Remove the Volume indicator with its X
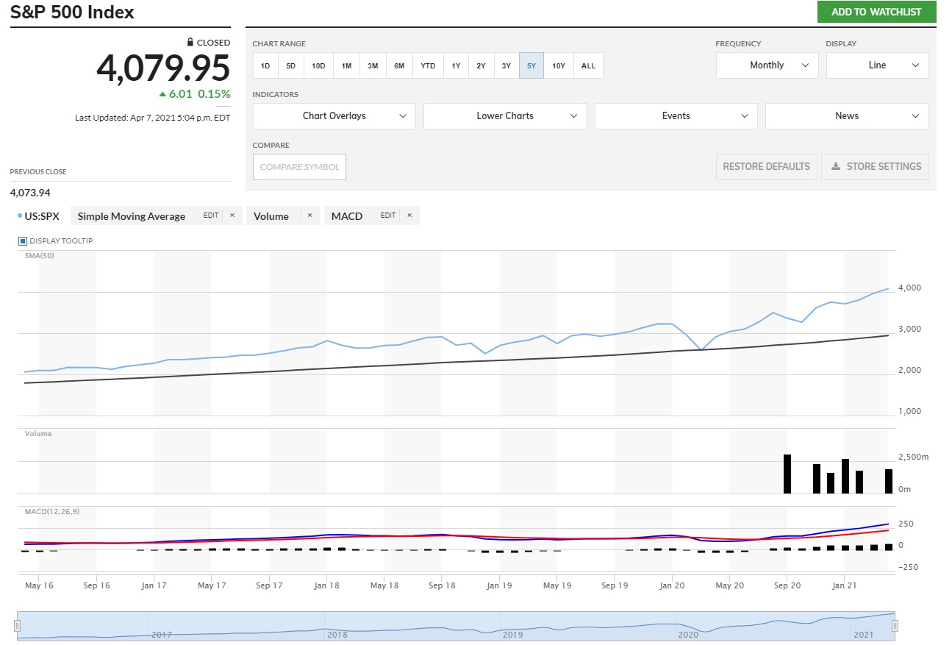This screenshot has width=952, height=645. click(309, 215)
